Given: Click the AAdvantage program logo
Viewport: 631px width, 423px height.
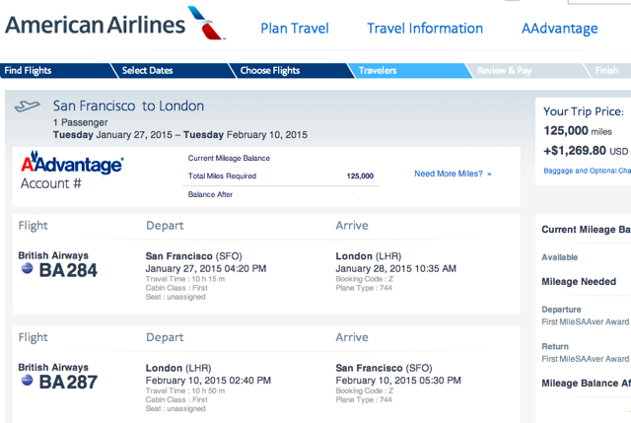Looking at the screenshot, I should pos(72,163).
